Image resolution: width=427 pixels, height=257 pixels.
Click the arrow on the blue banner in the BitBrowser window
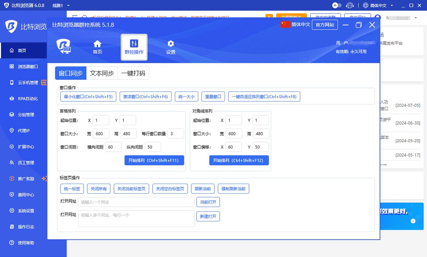pos(413,221)
